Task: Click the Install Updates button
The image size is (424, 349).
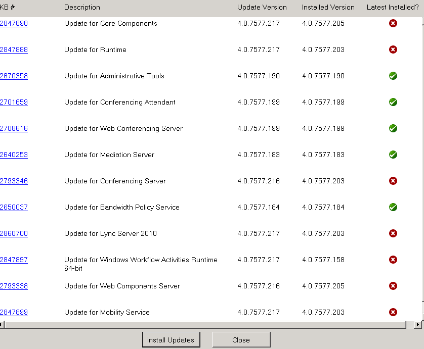Action: (171, 340)
